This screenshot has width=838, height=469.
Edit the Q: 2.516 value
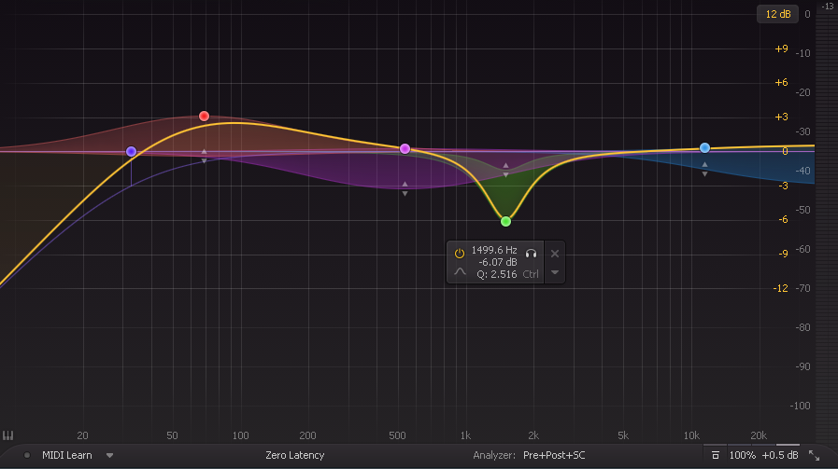[496, 274]
